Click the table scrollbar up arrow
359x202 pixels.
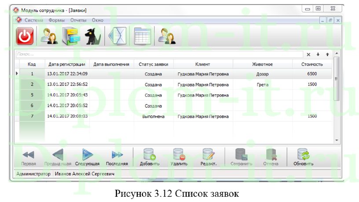point(337,54)
